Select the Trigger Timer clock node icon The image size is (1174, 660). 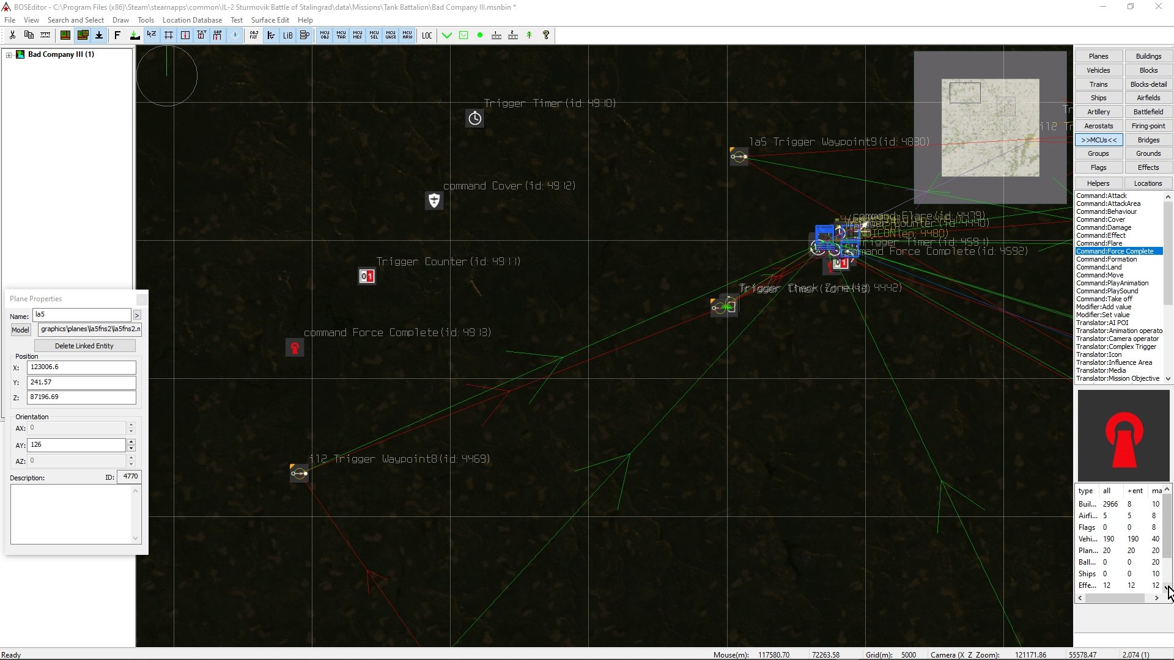[x=475, y=119]
